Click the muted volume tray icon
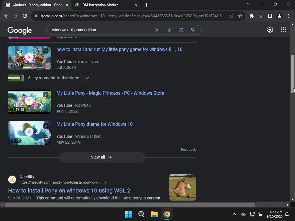 click(x=260, y=214)
